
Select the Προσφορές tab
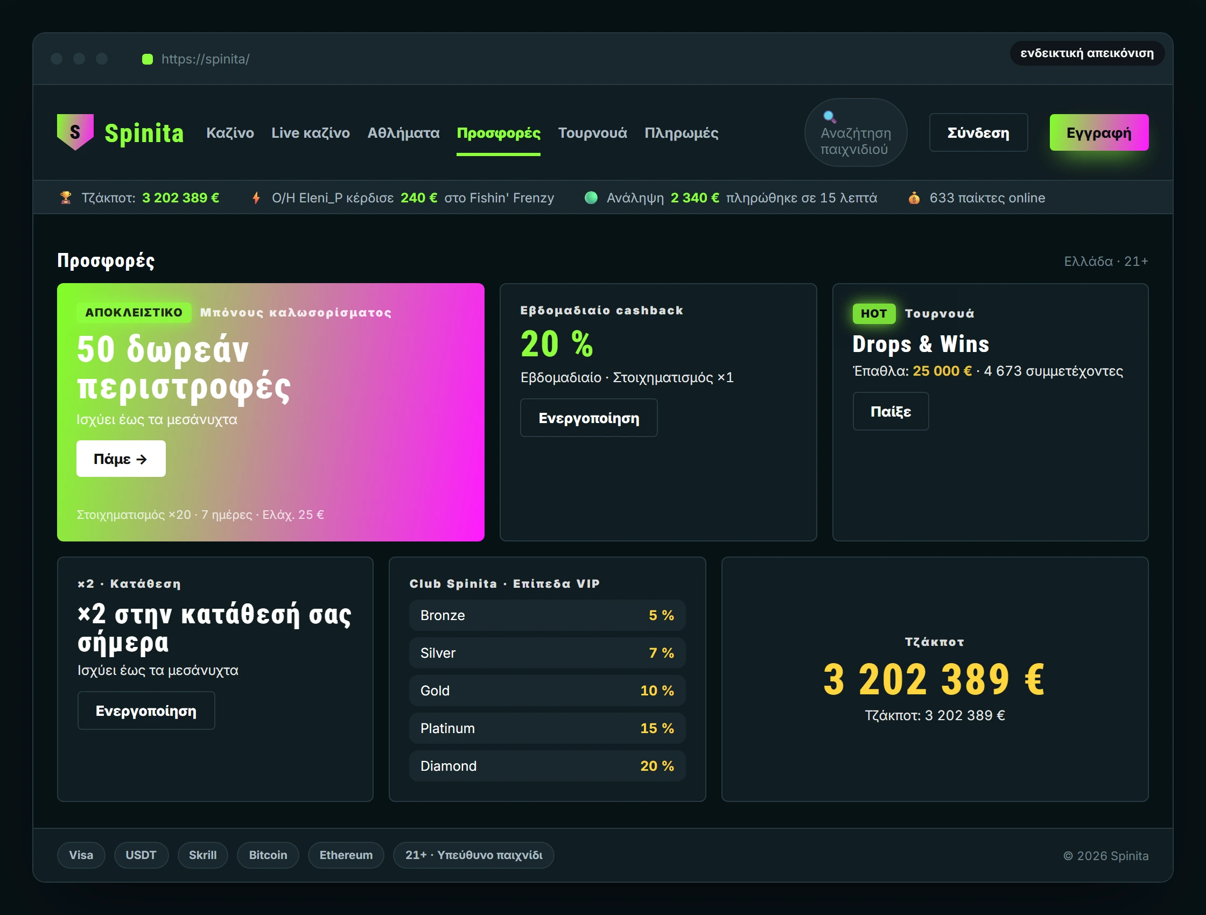(499, 133)
